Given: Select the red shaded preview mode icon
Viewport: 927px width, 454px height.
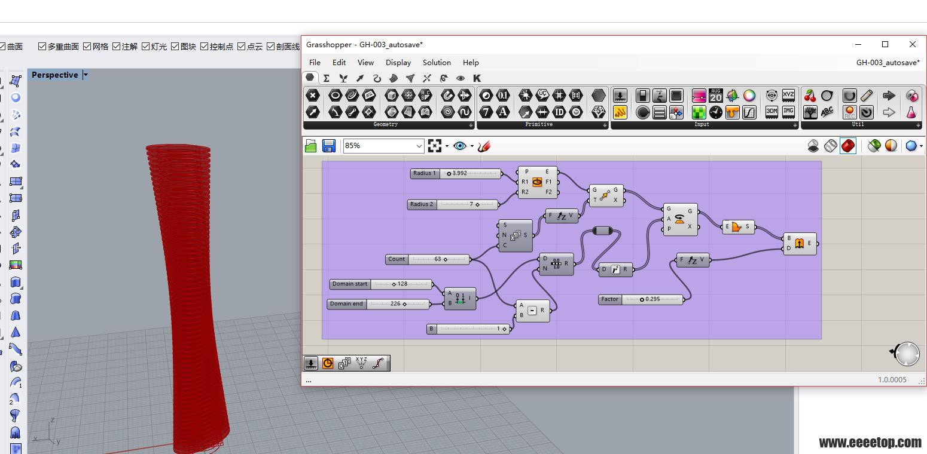Looking at the screenshot, I should point(848,146).
